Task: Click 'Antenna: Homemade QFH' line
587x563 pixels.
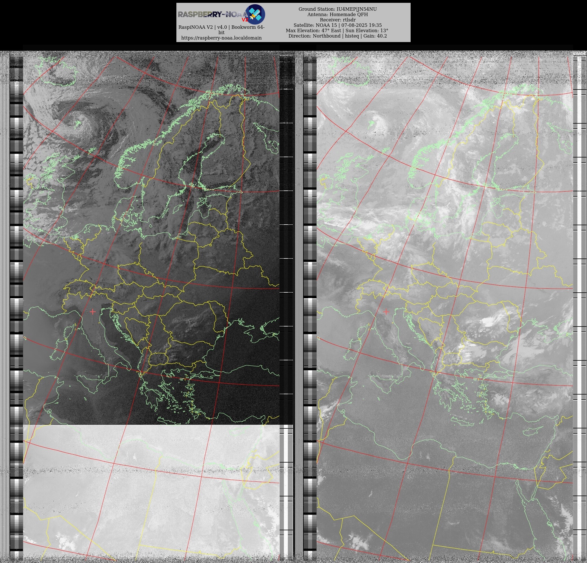Action: 338,15
